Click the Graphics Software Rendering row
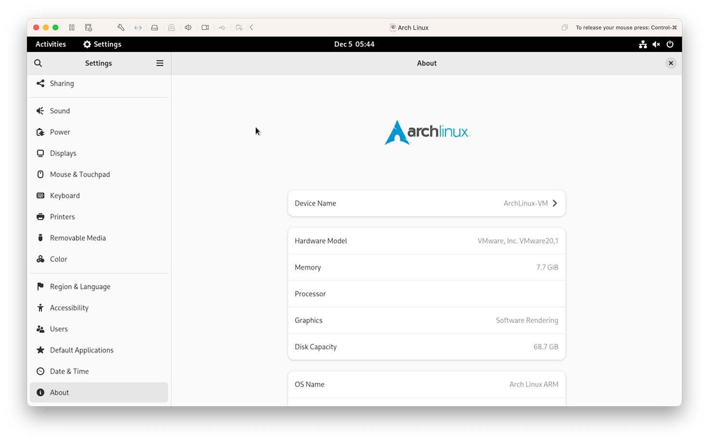709x442 pixels. pyautogui.click(x=427, y=320)
